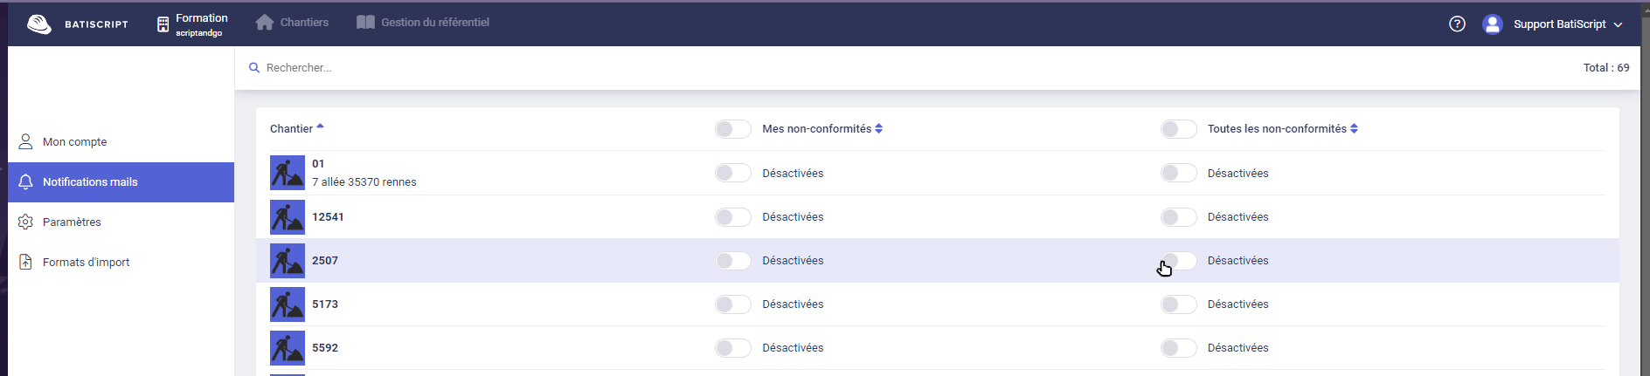Click the Paramètres gear icon
Screen dimensions: 1650x376
point(25,222)
